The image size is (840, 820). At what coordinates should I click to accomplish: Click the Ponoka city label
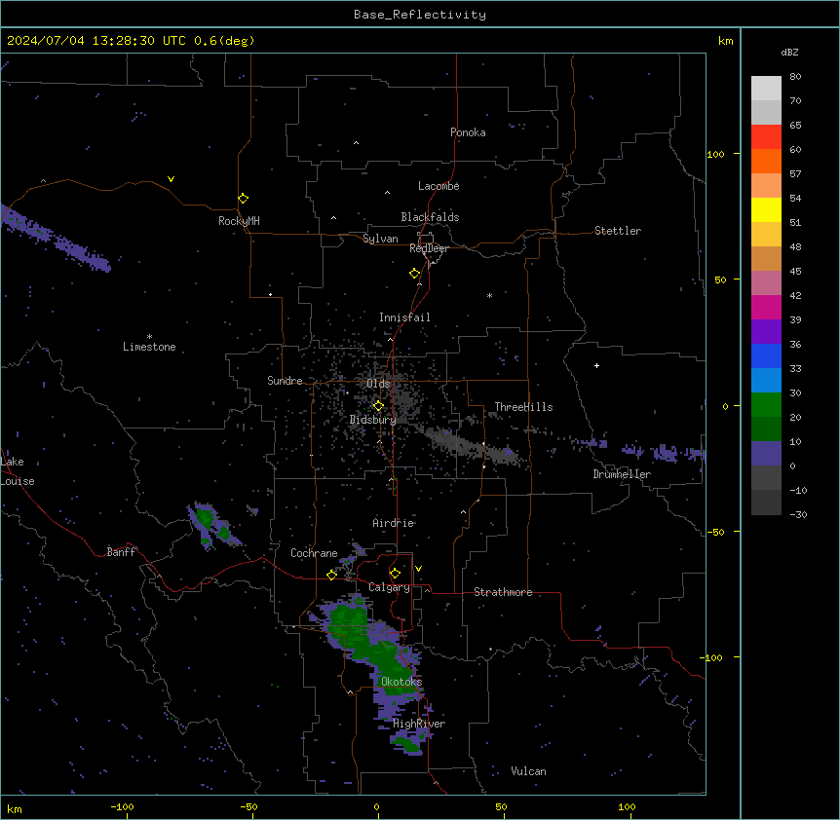(x=468, y=132)
